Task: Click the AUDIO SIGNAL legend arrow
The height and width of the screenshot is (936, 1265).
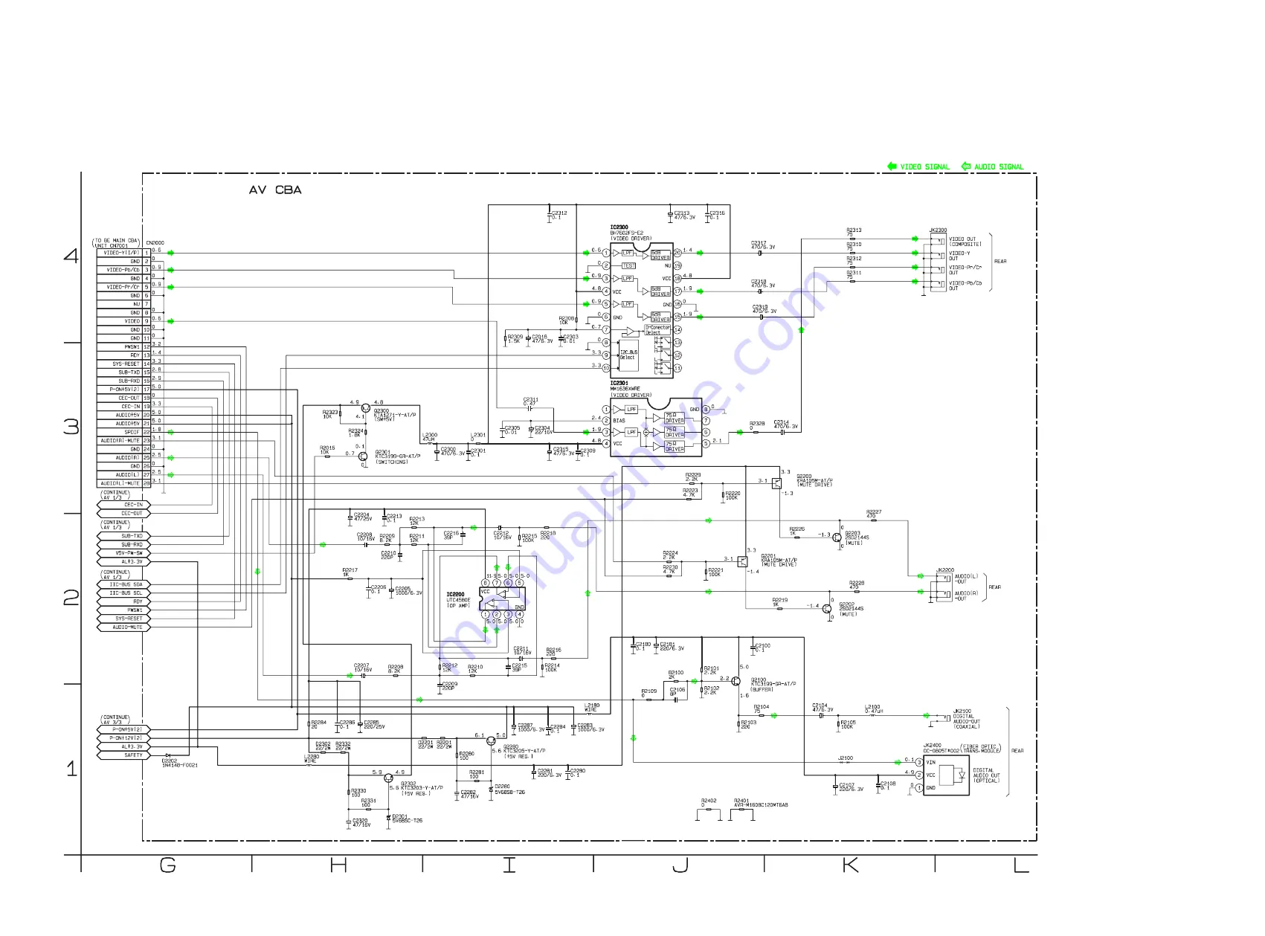Action: tap(966, 167)
